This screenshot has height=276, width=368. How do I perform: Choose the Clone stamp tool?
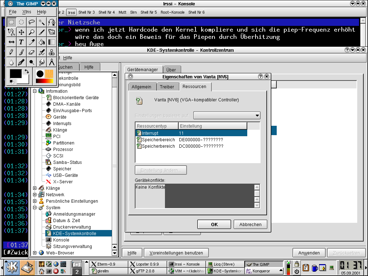point(52,52)
